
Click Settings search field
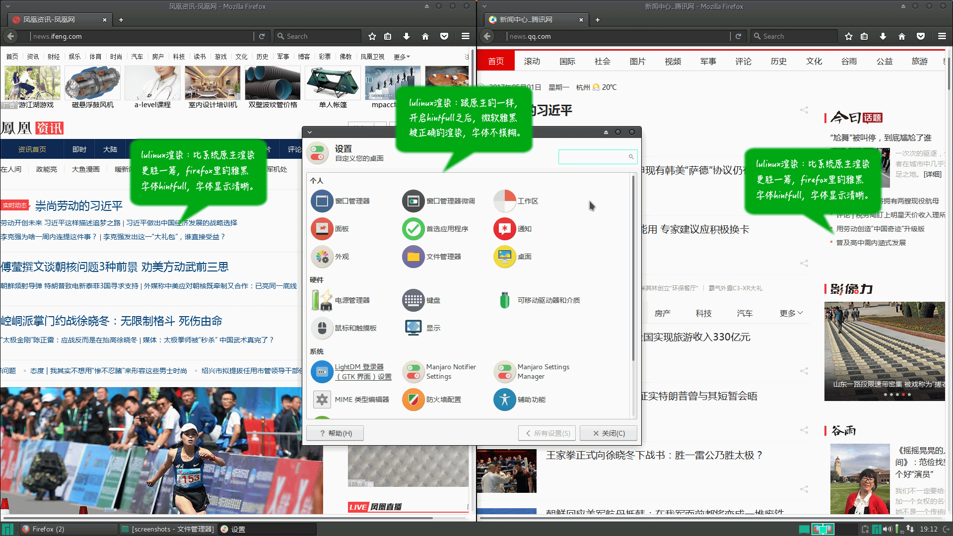598,157
